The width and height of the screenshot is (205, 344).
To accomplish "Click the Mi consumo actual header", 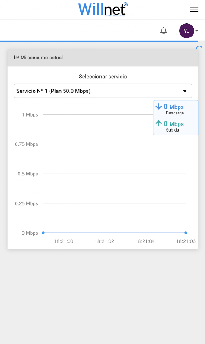I will (x=103, y=58).
